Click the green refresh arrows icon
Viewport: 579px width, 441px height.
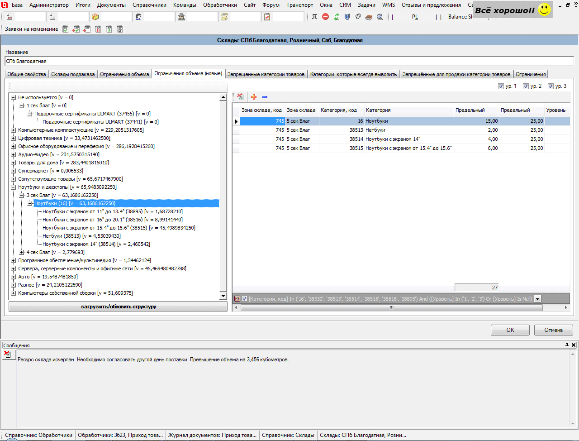point(337,17)
